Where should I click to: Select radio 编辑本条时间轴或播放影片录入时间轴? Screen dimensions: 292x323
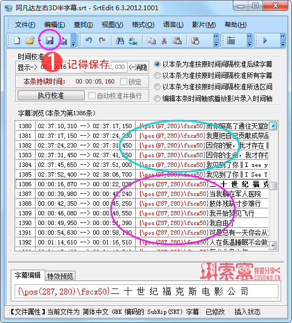tap(157, 99)
